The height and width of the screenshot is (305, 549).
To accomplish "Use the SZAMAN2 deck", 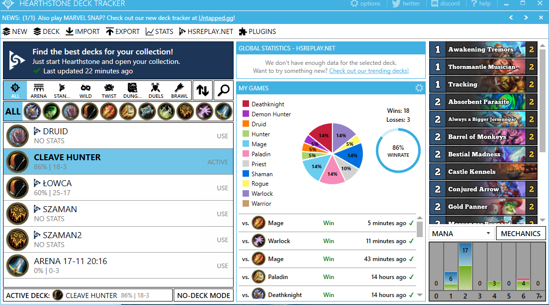I will coord(222,240).
